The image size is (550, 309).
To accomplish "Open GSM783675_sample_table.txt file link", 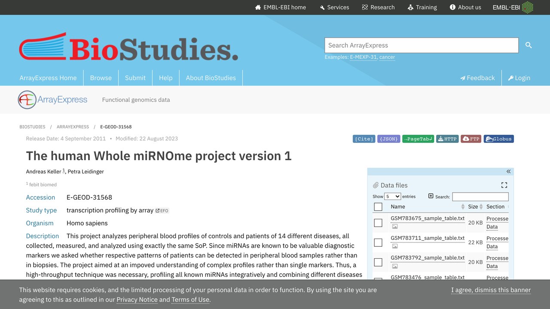I will click(x=428, y=218).
